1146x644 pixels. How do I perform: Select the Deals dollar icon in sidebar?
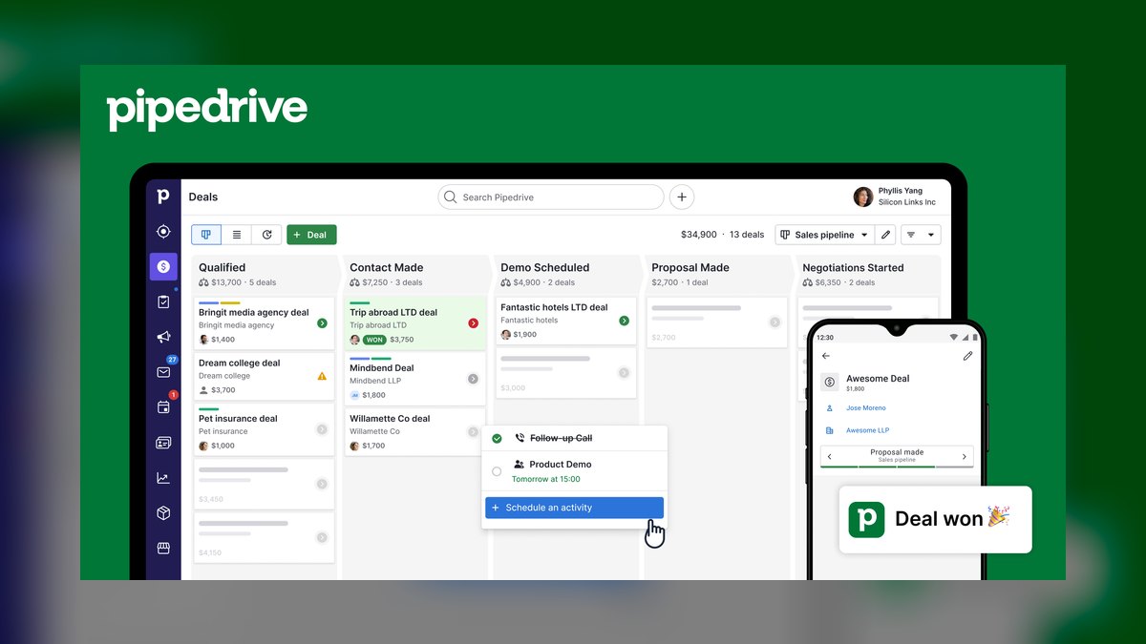click(x=163, y=267)
